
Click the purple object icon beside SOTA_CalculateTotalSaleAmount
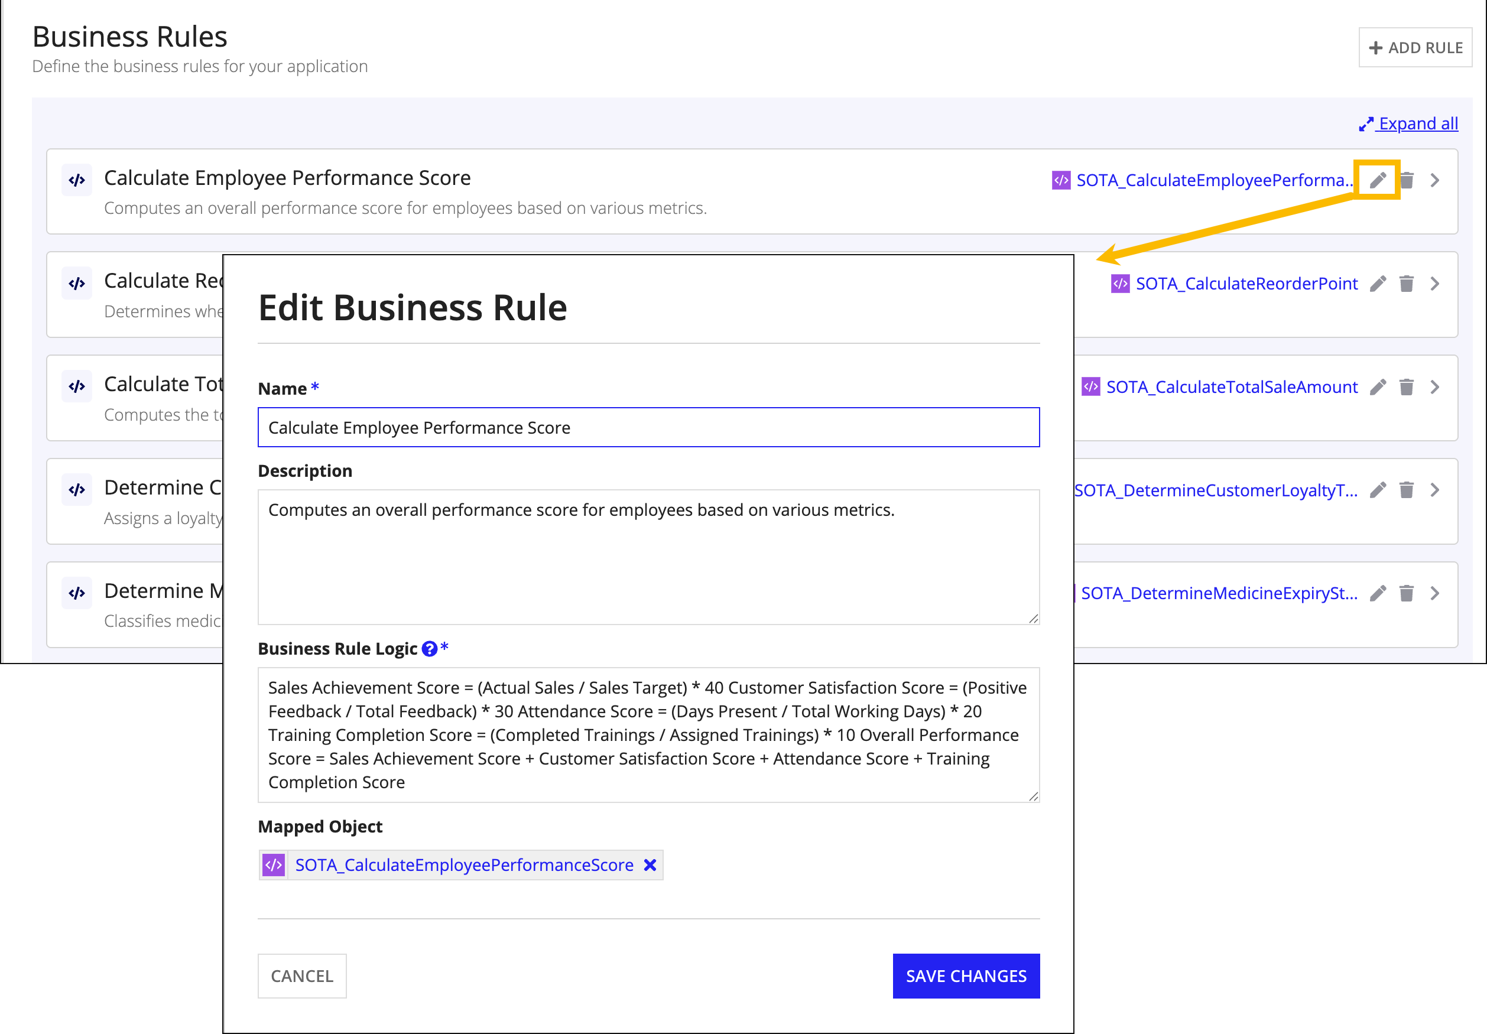(1091, 386)
